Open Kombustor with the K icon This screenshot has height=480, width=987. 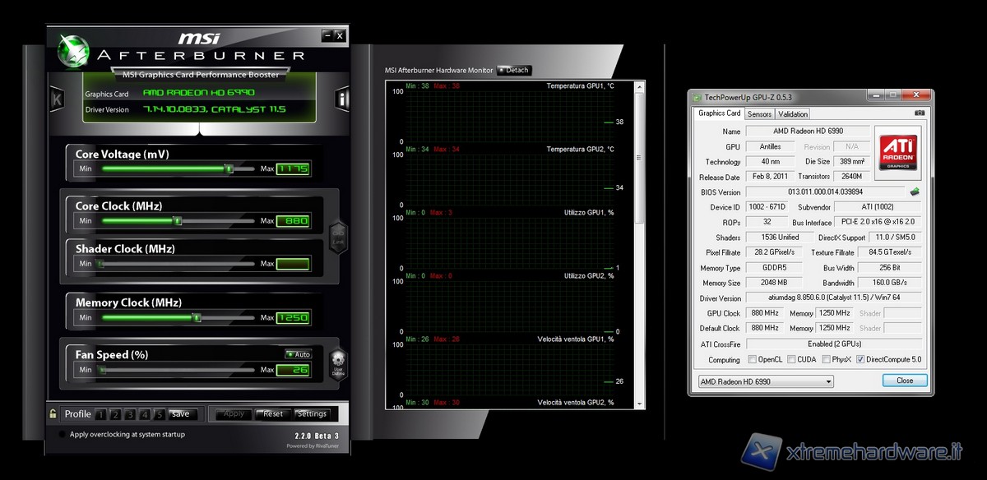tap(57, 99)
